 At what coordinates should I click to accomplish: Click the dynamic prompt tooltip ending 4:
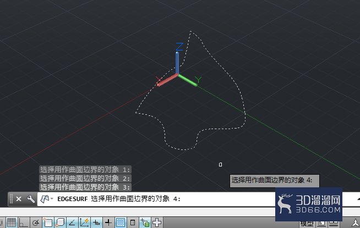274,181
